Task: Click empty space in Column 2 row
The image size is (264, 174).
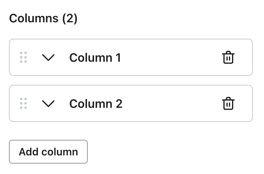Action: pos(171,104)
